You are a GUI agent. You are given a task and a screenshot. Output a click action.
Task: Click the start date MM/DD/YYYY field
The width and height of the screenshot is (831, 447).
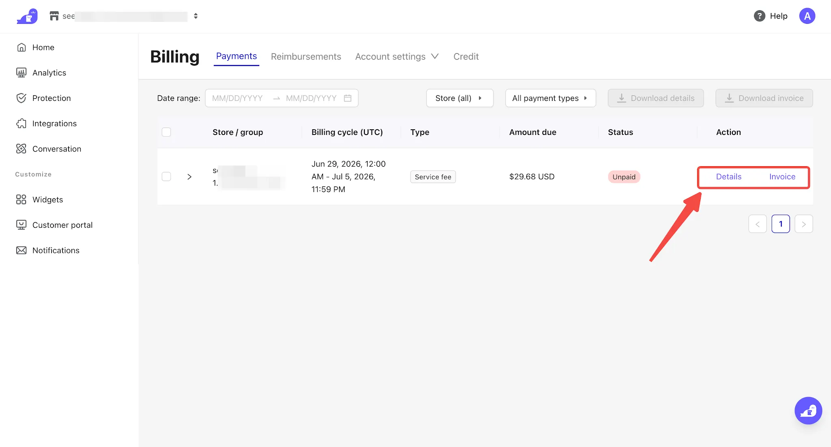tap(237, 98)
